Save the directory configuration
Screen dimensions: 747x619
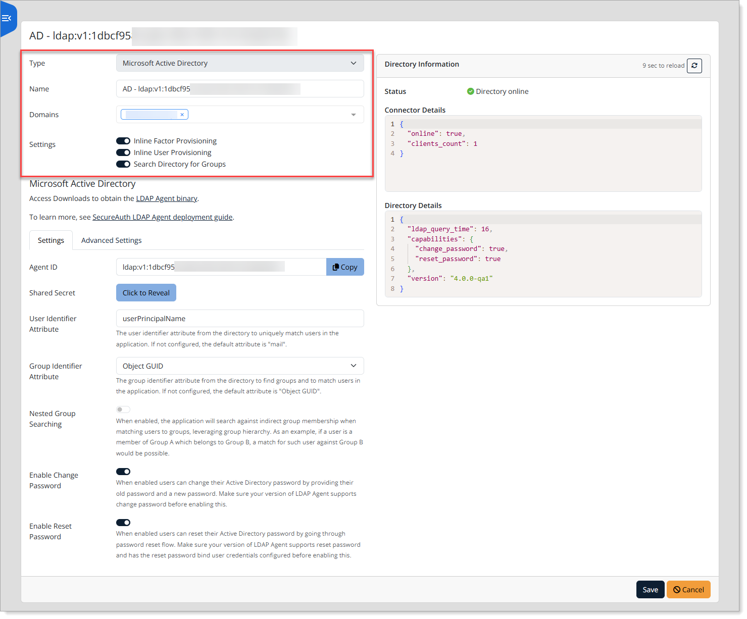[x=650, y=590]
